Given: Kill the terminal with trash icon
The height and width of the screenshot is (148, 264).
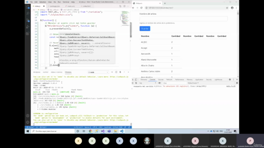Looking at the screenshot, I should point(120,72).
